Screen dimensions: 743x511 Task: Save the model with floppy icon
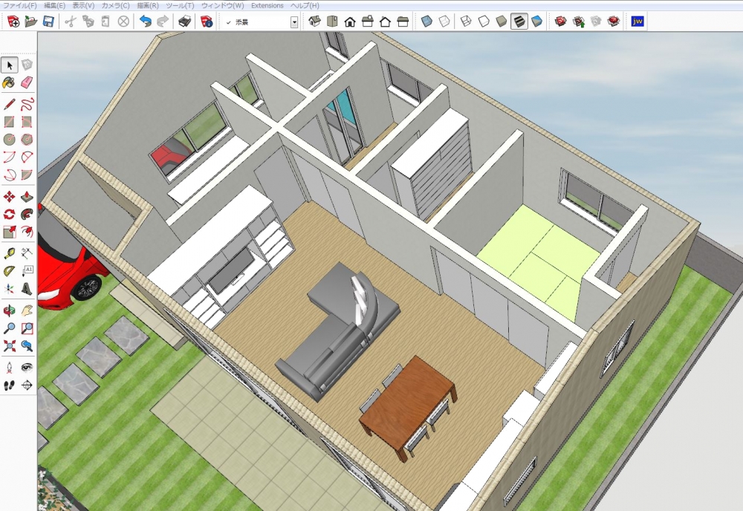click(x=48, y=22)
